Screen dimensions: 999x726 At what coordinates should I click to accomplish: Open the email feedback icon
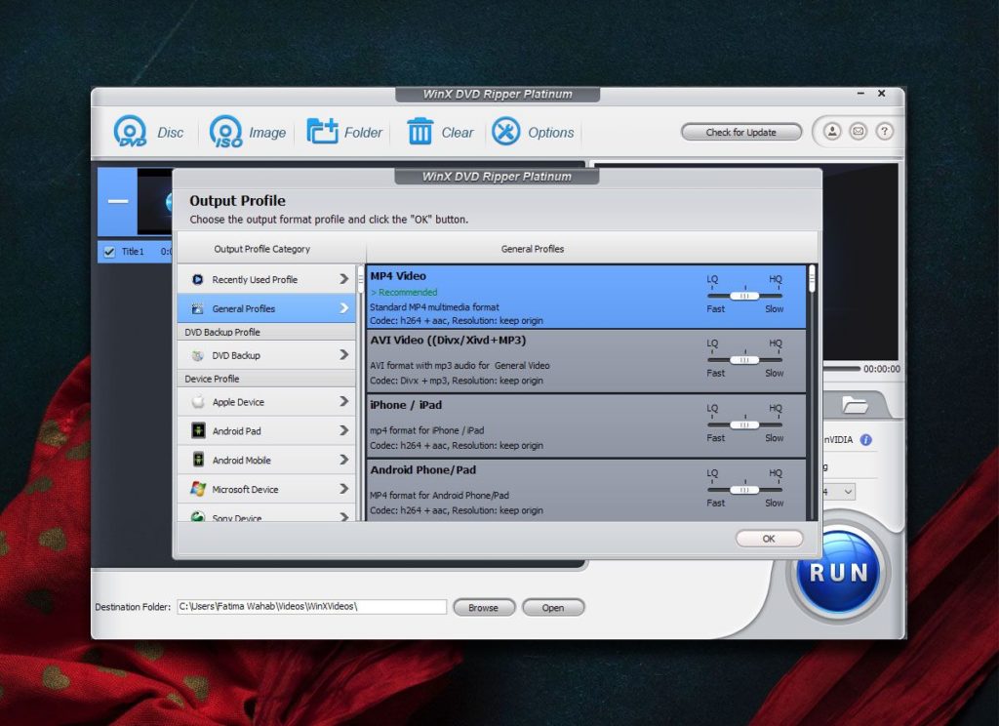858,131
